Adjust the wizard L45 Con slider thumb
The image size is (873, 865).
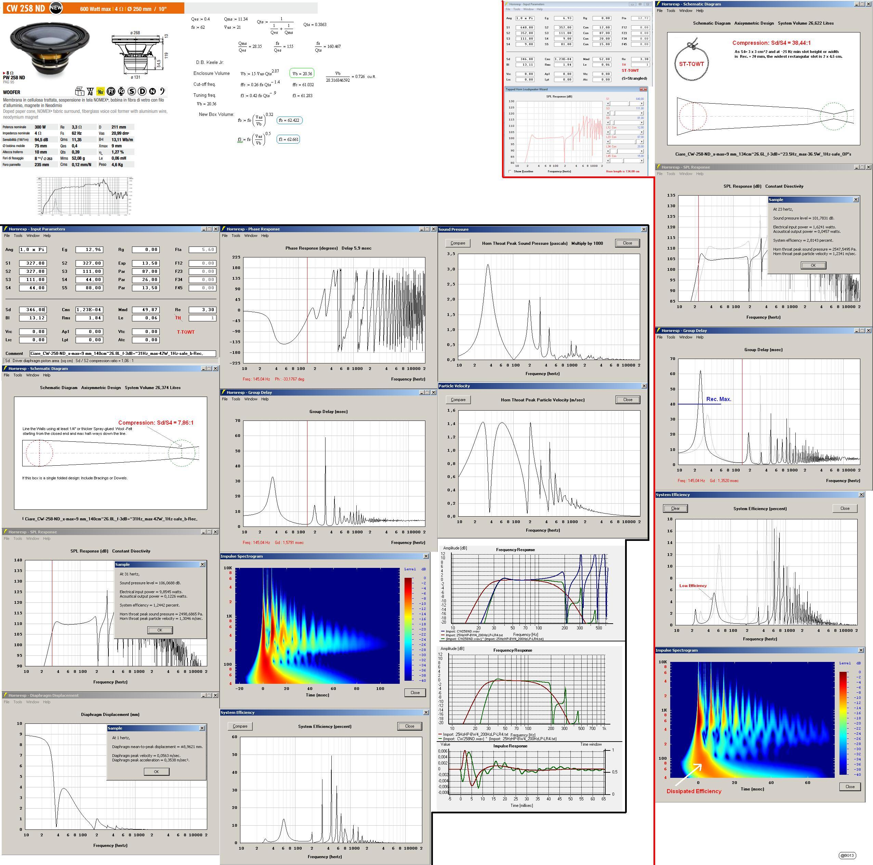[624, 161]
